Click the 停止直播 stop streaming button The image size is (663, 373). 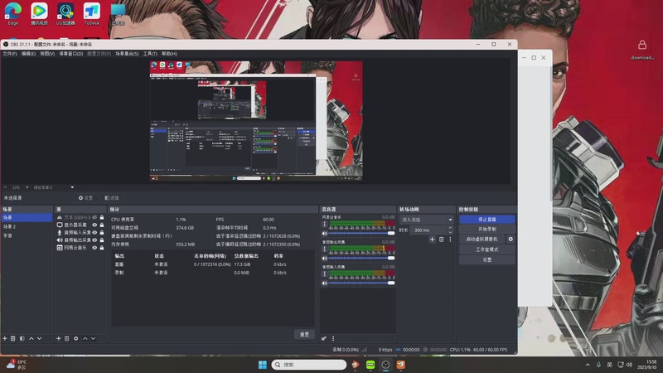point(487,220)
